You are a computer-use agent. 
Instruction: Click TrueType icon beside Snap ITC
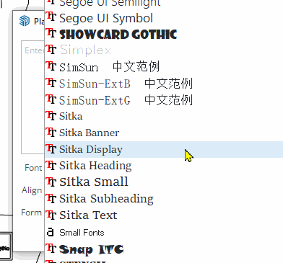coord(51,249)
